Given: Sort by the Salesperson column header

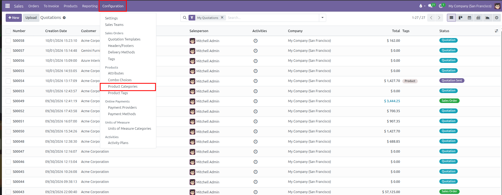Looking at the screenshot, I should [x=199, y=31].
